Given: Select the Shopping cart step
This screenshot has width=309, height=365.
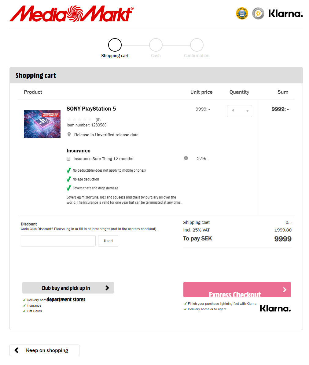Looking at the screenshot, I should click(x=115, y=45).
